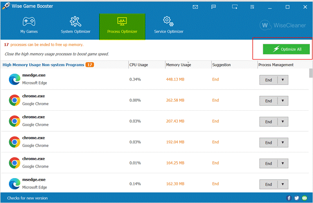Click the 0.14% CPU usage value

pyautogui.click(x=135, y=184)
